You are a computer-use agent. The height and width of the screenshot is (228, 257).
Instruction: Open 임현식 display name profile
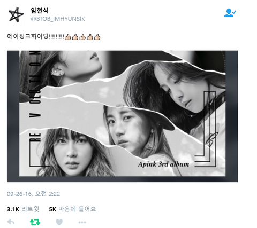click(x=39, y=10)
